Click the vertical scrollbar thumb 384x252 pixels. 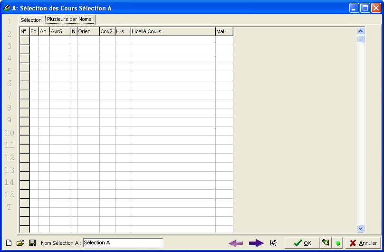361,39
